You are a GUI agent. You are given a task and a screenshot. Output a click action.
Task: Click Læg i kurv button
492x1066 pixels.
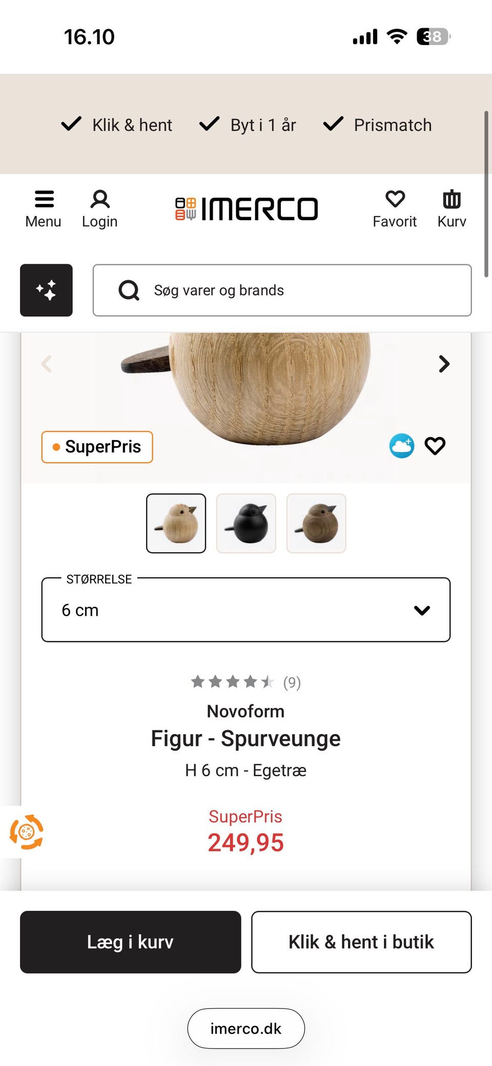point(131,942)
